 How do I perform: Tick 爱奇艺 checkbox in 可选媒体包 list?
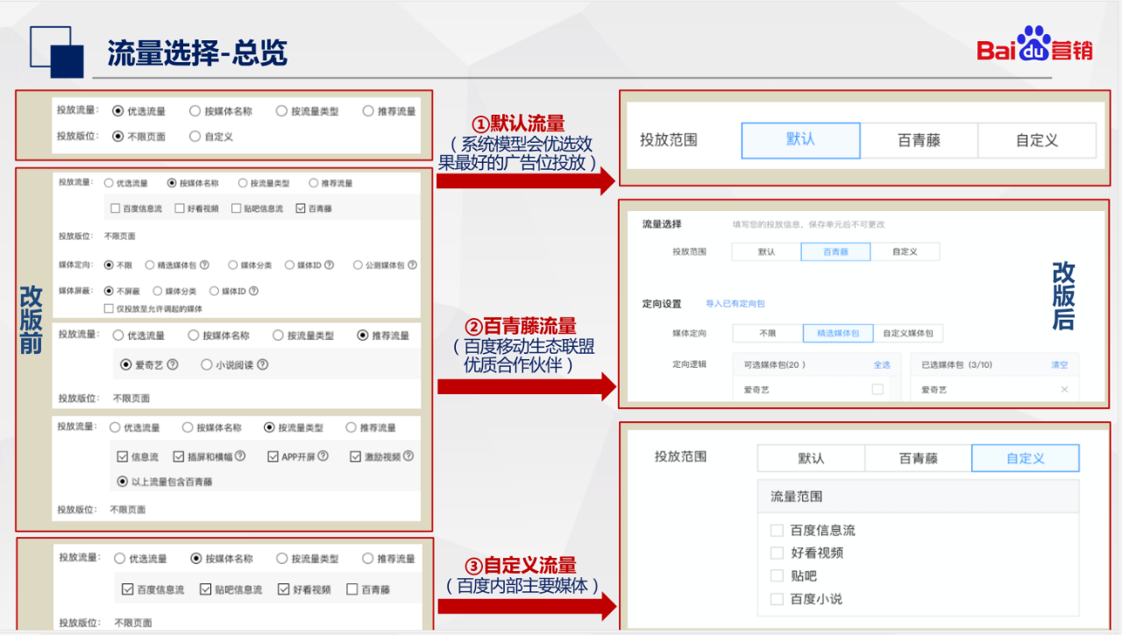click(x=877, y=389)
